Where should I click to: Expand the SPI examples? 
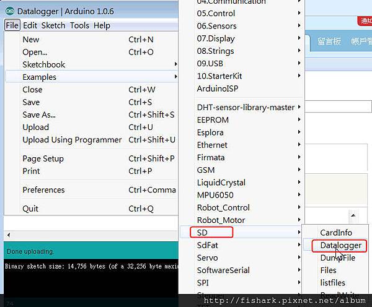click(x=242, y=283)
